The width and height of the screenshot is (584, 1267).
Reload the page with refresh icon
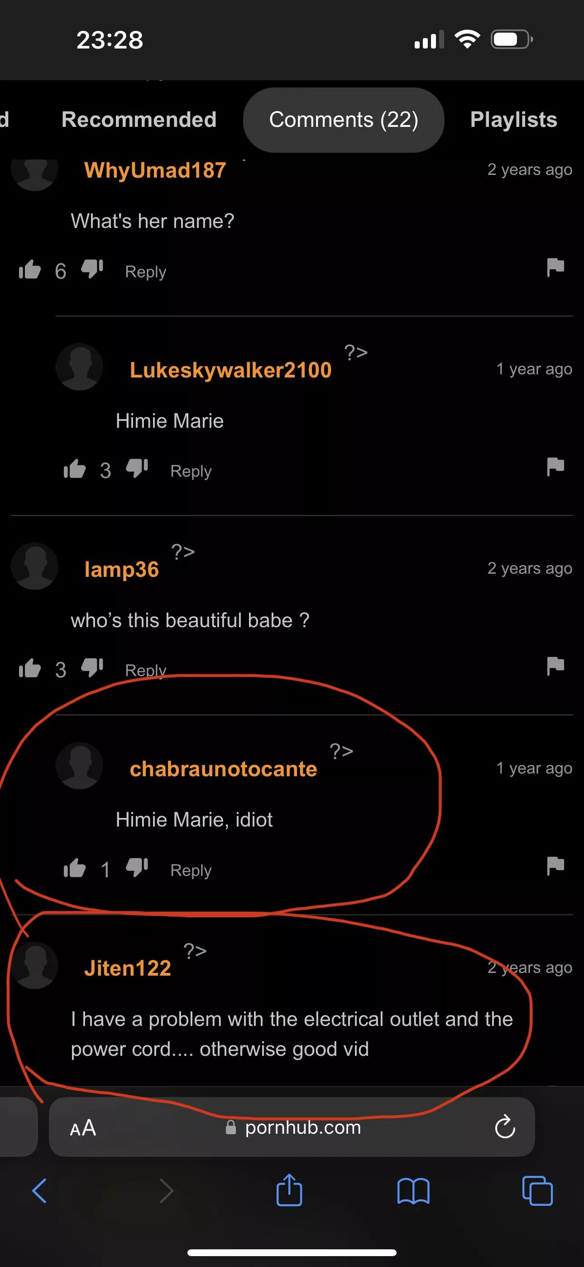point(505,1127)
